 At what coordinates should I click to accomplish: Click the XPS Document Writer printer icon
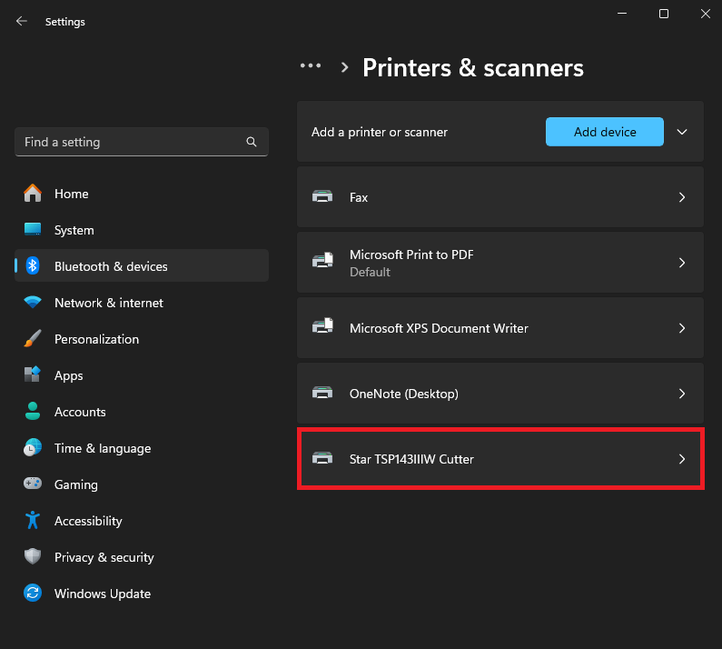pos(322,326)
